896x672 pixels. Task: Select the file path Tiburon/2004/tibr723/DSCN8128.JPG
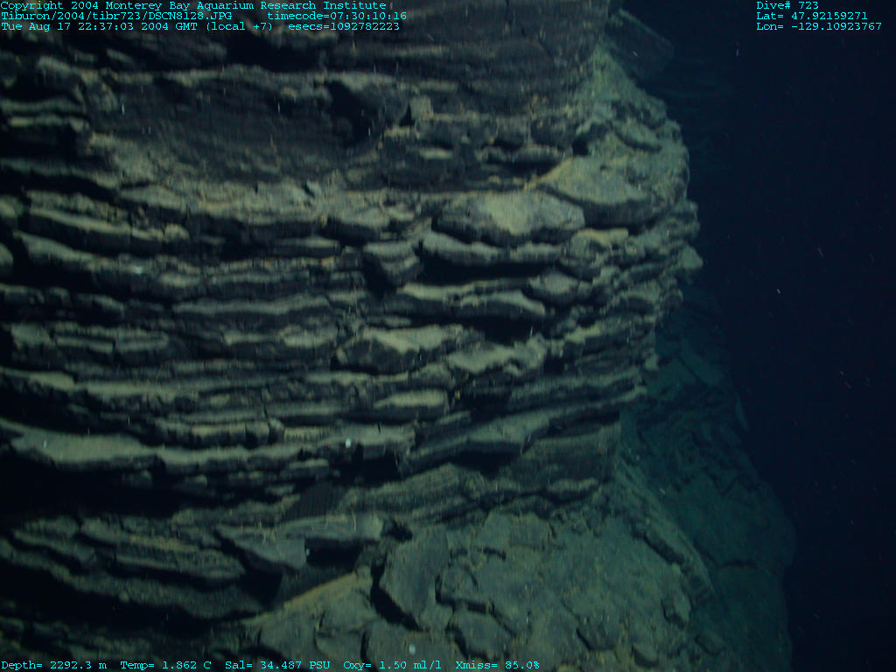click(x=116, y=16)
